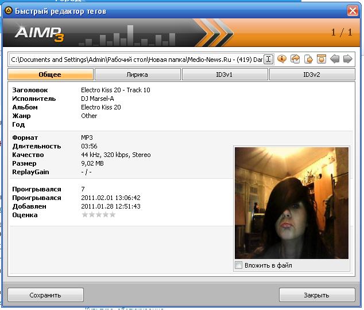
Task: Open the ID3v2 tab
Action: pos(312,74)
